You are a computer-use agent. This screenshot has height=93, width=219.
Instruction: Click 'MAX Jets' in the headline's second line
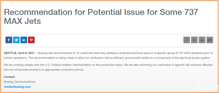coord(22,21)
